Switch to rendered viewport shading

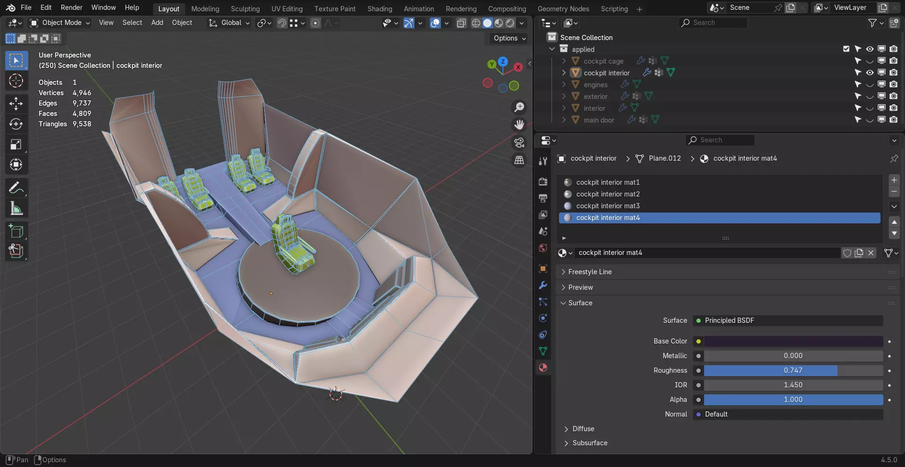(510, 23)
